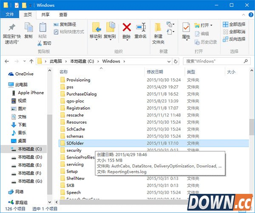
Task: Click the refresh button beside address bar
Action: click(x=176, y=61)
